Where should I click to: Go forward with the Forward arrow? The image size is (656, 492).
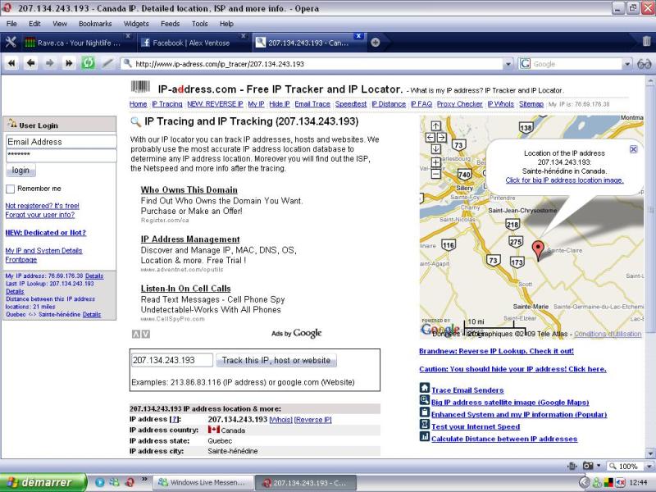pos(50,64)
